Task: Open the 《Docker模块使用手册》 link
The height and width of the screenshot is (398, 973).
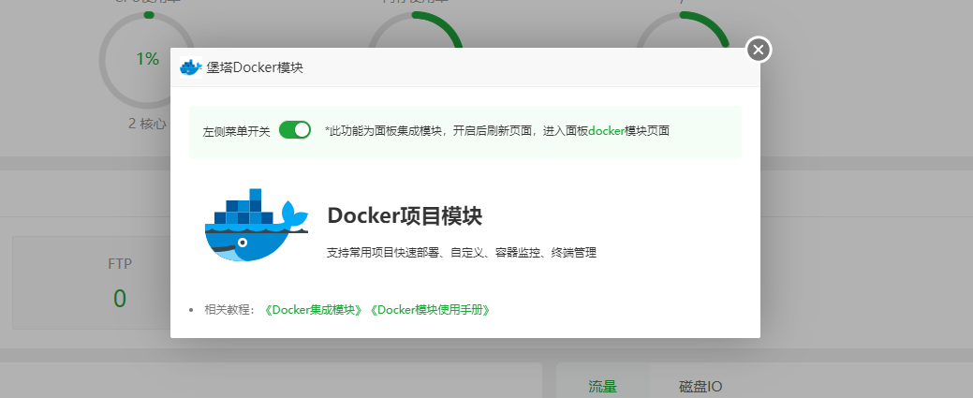Action: click(x=430, y=310)
